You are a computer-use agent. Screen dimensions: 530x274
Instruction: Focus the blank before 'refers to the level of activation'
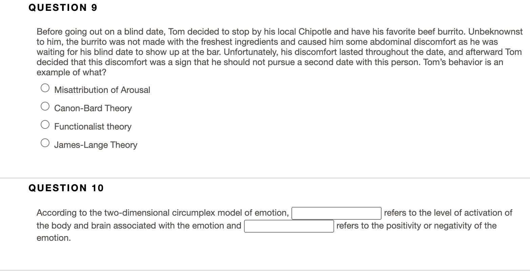(337, 213)
